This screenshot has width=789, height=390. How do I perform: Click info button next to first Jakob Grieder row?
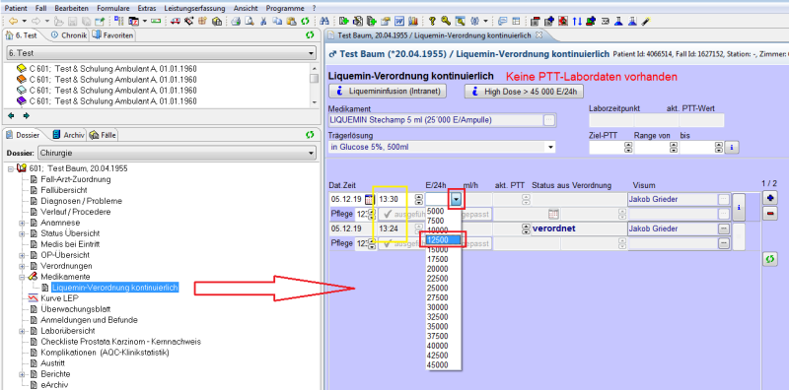[738, 207]
